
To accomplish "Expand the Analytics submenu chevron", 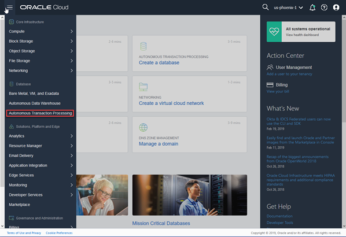I will click(x=72, y=136).
